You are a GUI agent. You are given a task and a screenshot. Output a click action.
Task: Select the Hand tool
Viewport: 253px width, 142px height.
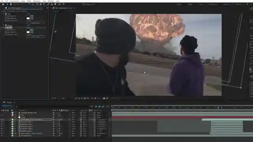[x=11, y=4]
